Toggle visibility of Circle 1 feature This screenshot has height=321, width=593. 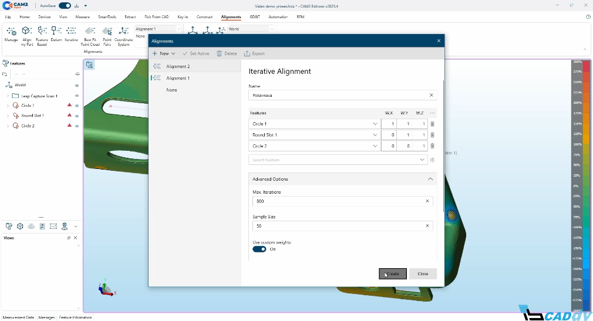coord(77,106)
